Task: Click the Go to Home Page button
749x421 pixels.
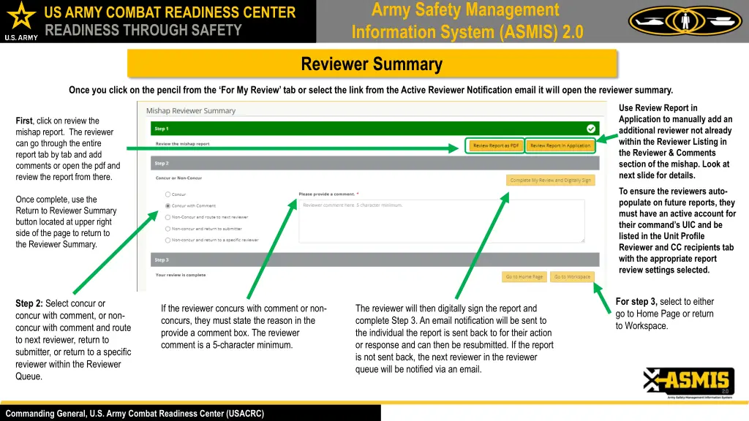Action: point(524,277)
